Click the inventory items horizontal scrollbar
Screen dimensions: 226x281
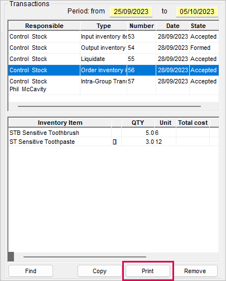(85, 257)
